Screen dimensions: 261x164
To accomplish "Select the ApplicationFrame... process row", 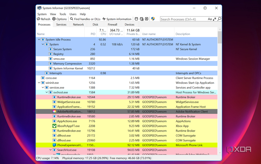I will point(127,107).
